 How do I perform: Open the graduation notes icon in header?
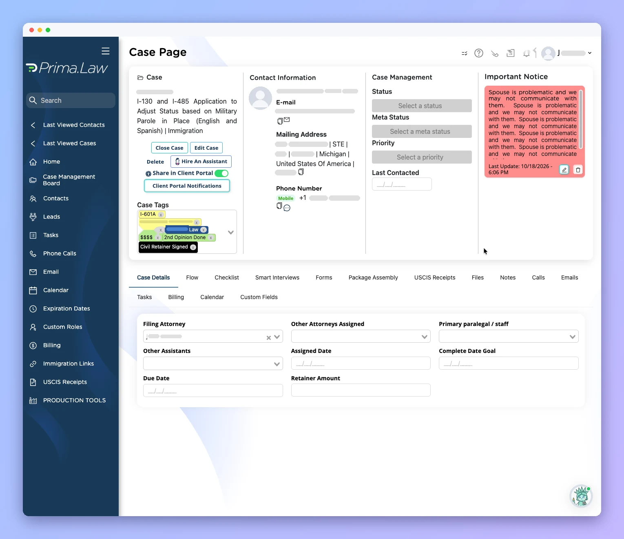(x=511, y=53)
